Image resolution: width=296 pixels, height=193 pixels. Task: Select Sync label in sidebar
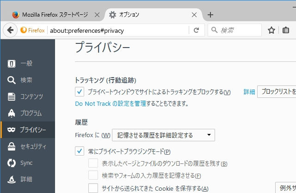click(x=26, y=163)
